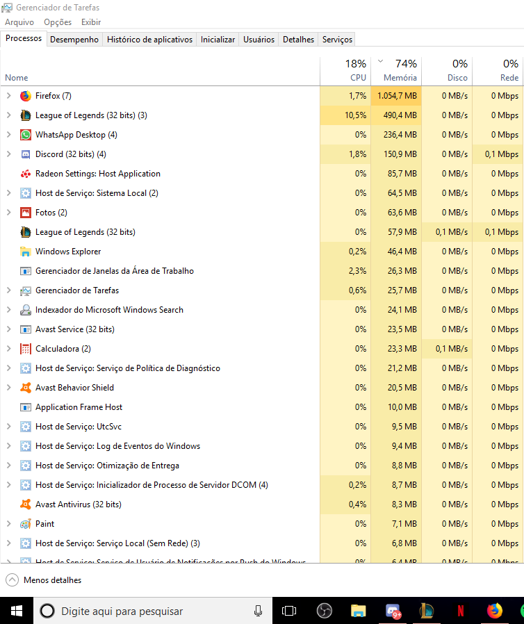Open OBS Studio from taskbar
Viewport: 524px width, 624px height.
click(325, 611)
